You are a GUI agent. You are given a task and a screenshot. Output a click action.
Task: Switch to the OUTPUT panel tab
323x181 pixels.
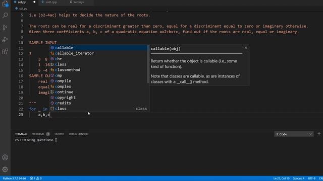point(60,134)
